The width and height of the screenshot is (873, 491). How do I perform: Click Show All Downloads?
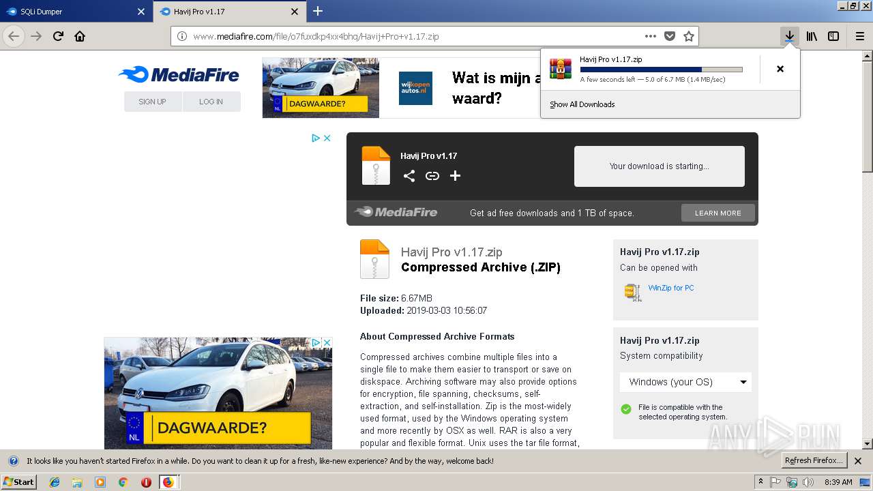pos(582,104)
